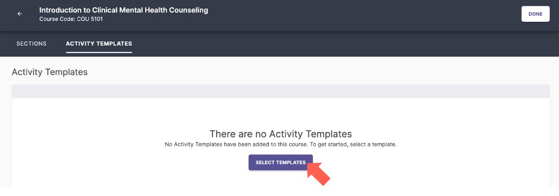This screenshot has width=559, height=196.
Task: Click the DONE button
Action: (535, 14)
